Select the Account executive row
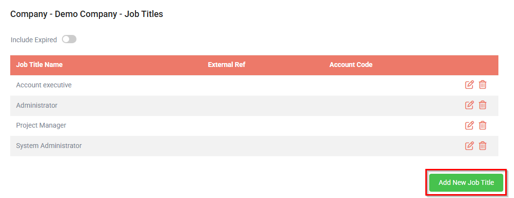 (254, 85)
